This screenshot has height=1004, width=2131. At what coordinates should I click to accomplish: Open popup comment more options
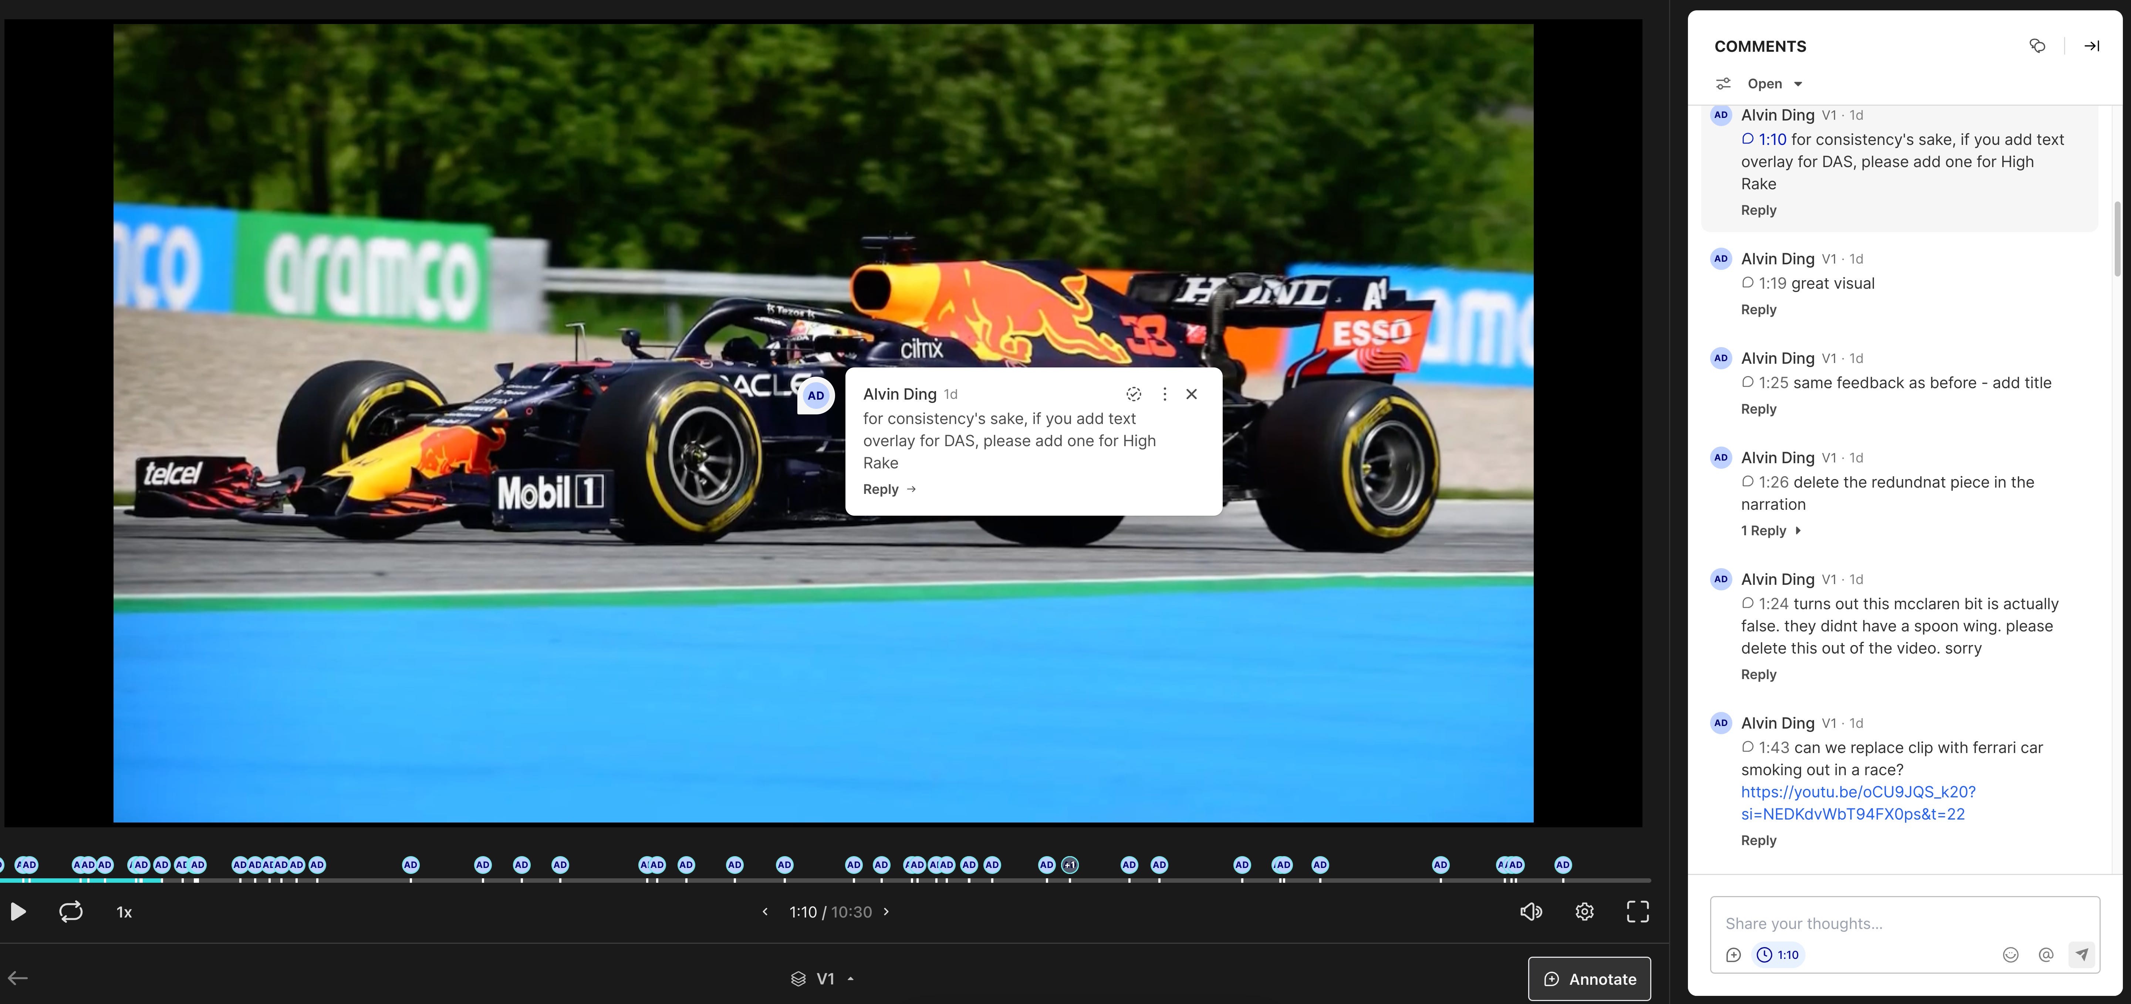1164,394
